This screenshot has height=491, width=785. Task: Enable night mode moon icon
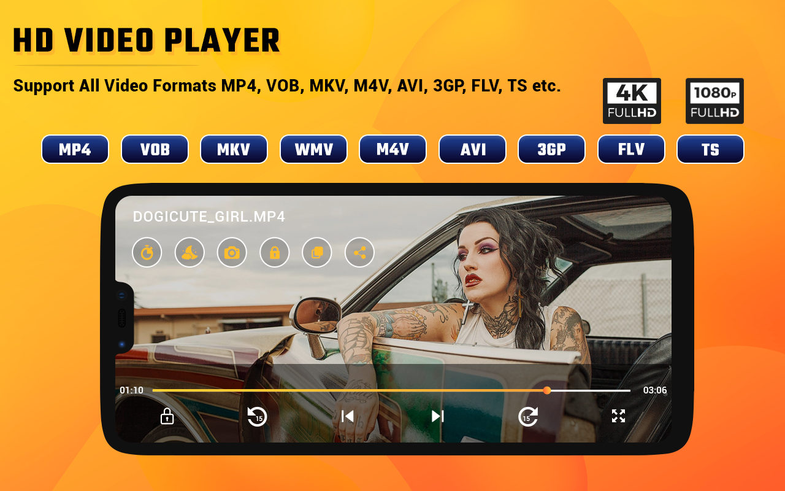pos(190,252)
